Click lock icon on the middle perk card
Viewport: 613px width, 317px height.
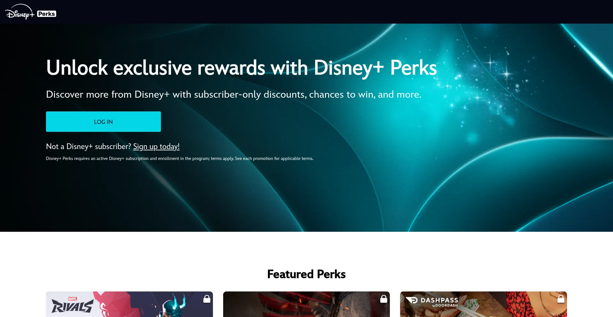(384, 299)
